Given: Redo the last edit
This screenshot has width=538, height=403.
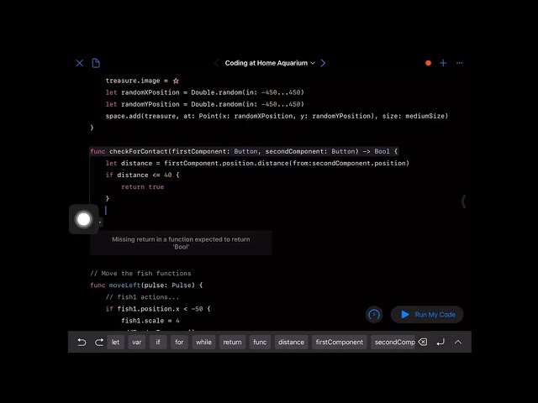Looking at the screenshot, I should (99, 342).
